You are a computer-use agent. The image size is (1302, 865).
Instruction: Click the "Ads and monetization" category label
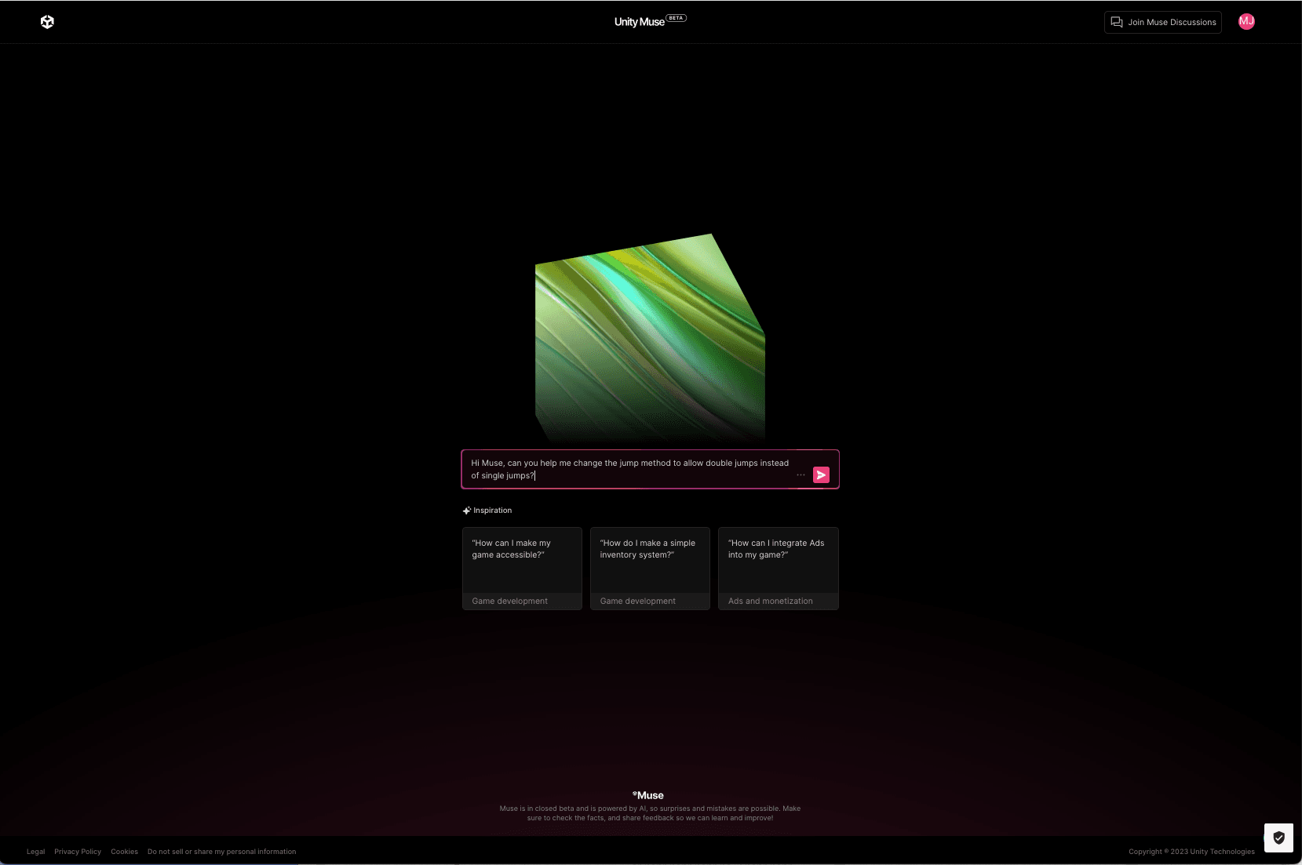(x=771, y=602)
